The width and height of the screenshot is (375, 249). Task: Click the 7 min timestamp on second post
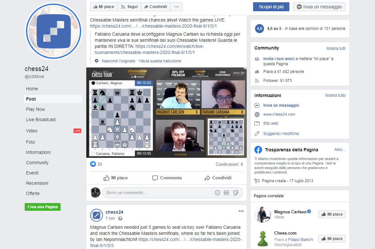[x=110, y=218]
